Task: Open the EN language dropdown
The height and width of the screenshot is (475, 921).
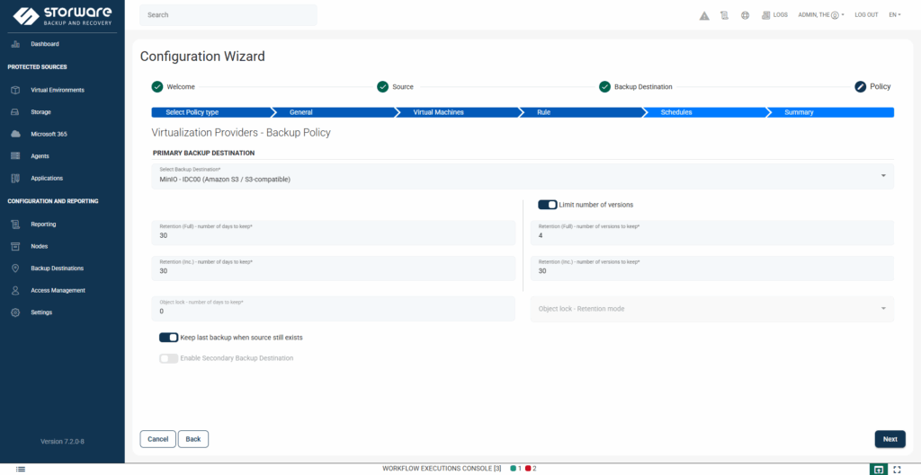Action: tap(894, 15)
